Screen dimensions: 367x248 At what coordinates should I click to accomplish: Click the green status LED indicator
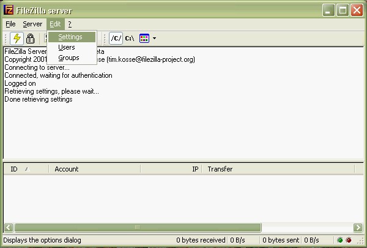[x=340, y=240]
